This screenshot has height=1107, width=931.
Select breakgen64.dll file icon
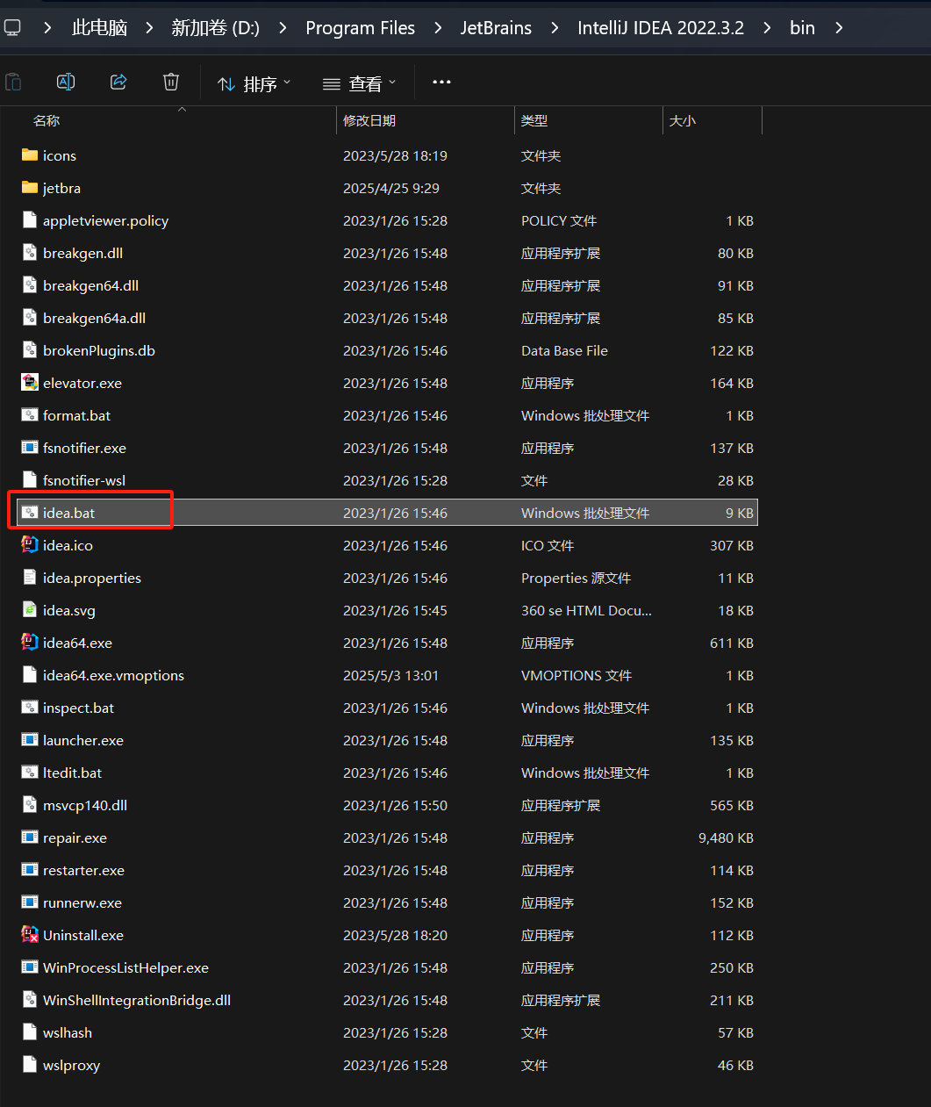tap(30, 285)
